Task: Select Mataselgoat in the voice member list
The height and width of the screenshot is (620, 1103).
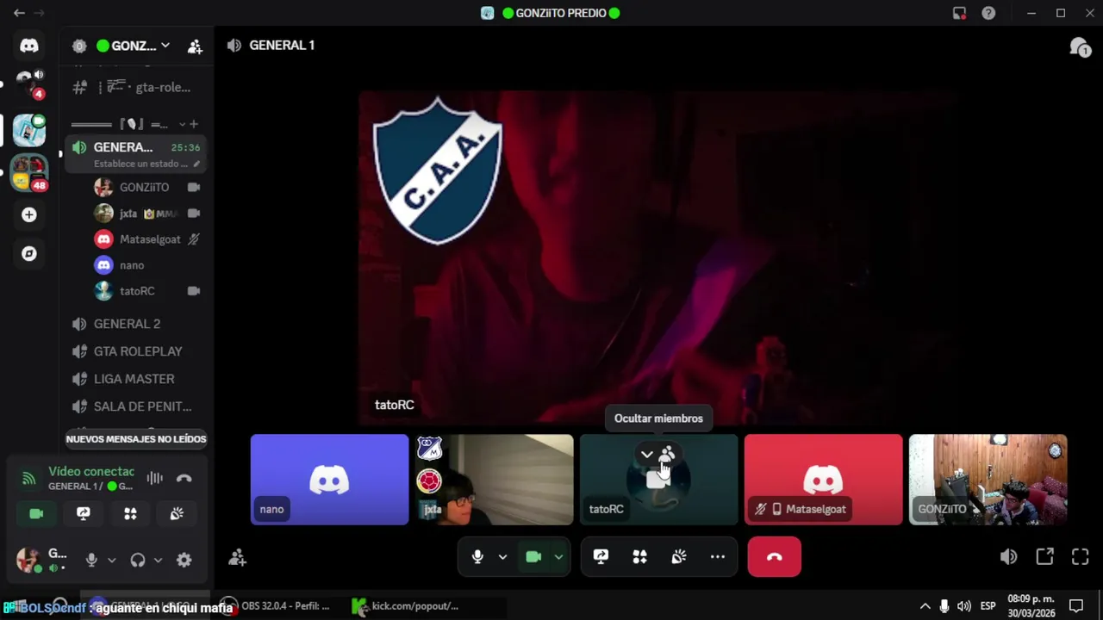Action: (x=146, y=239)
